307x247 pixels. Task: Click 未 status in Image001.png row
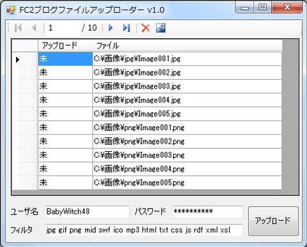click(x=65, y=128)
